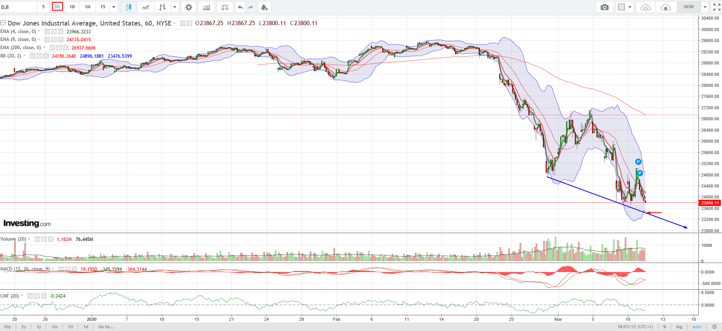Remove the EMA (4, close, 0) indicator
Screen dimensions: 722x331
click(61, 31)
